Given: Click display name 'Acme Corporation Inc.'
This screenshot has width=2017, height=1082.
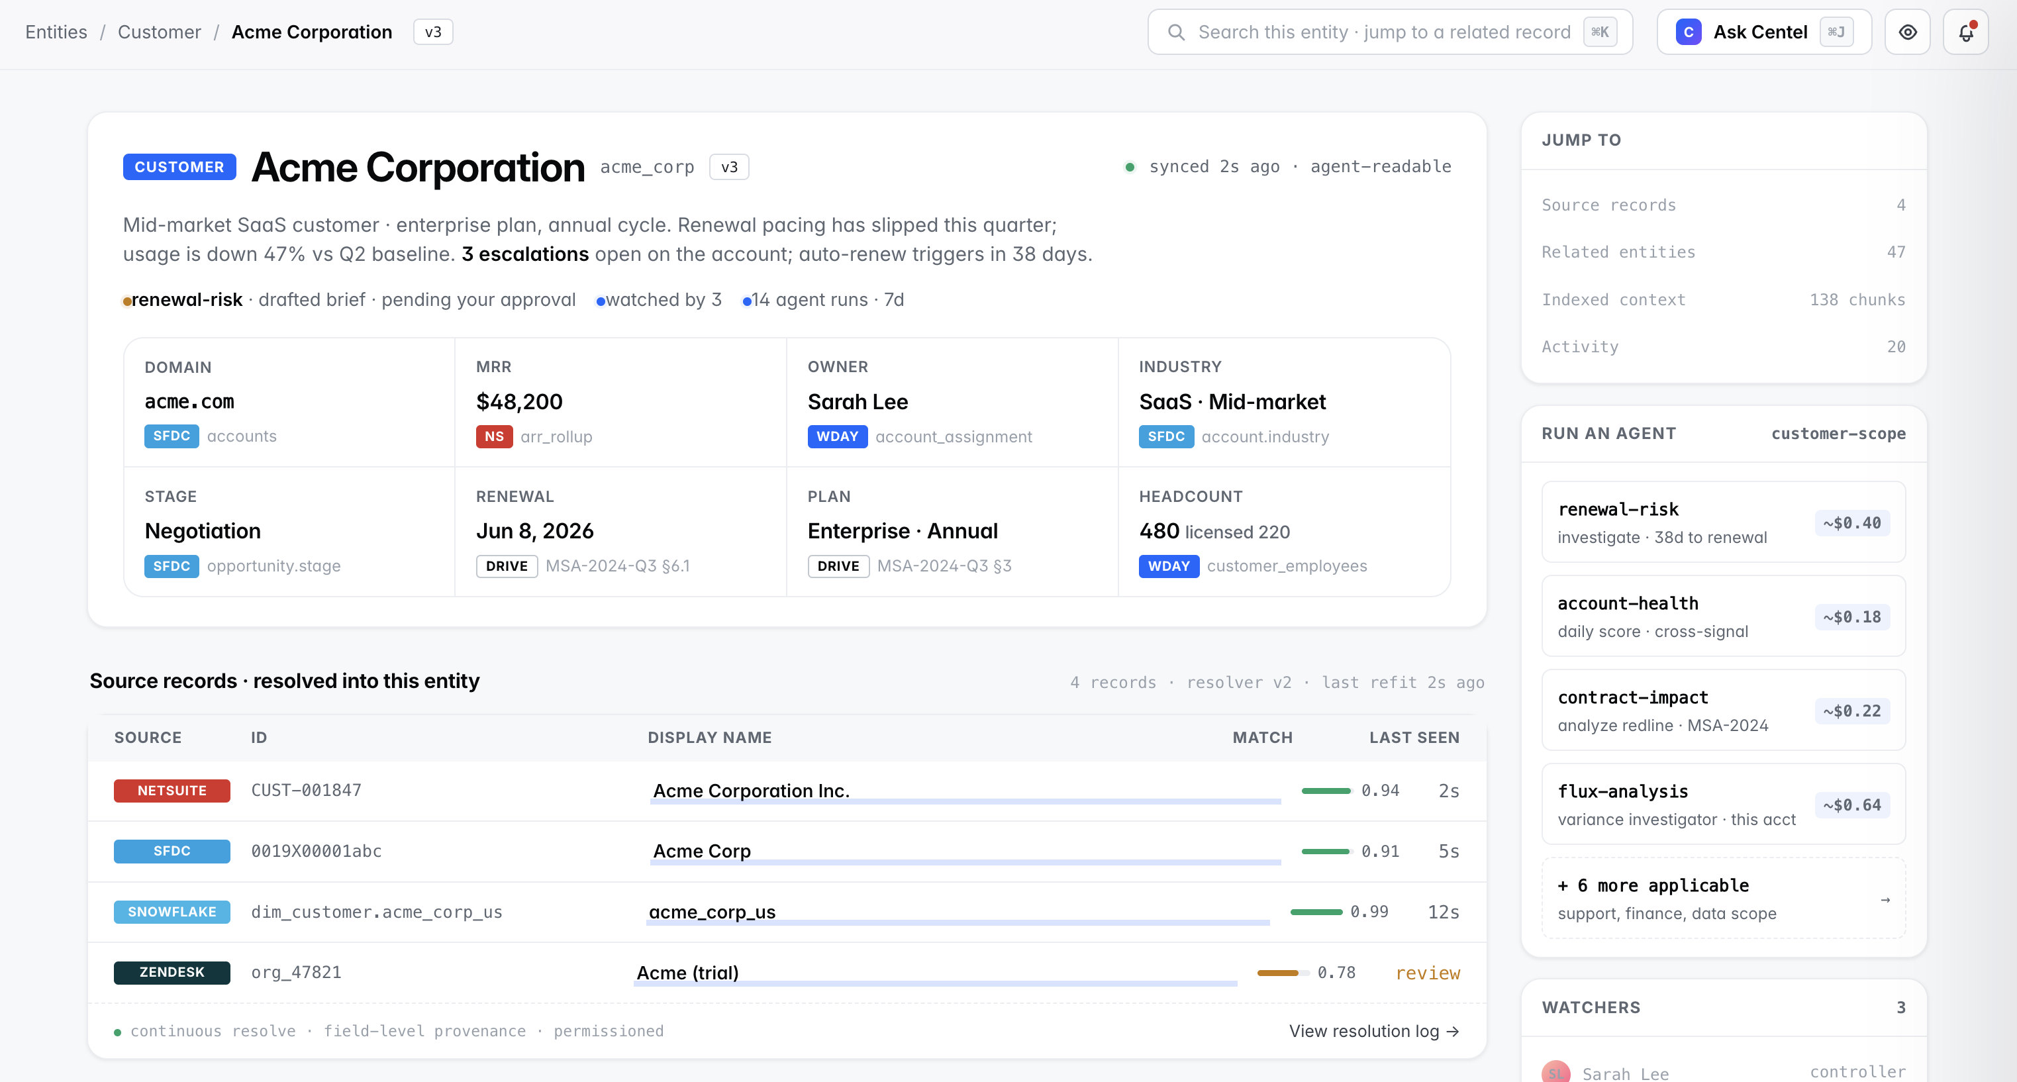Looking at the screenshot, I should (751, 791).
